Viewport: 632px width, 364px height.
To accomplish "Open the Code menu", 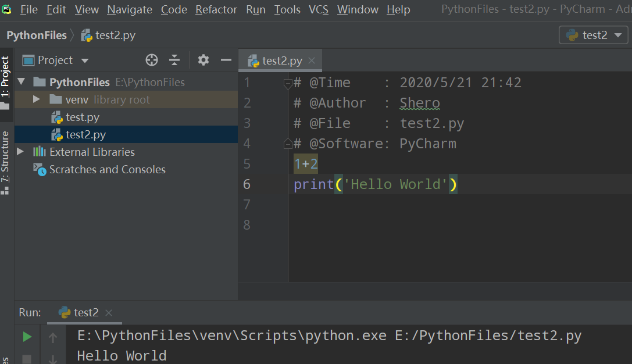I will (174, 9).
